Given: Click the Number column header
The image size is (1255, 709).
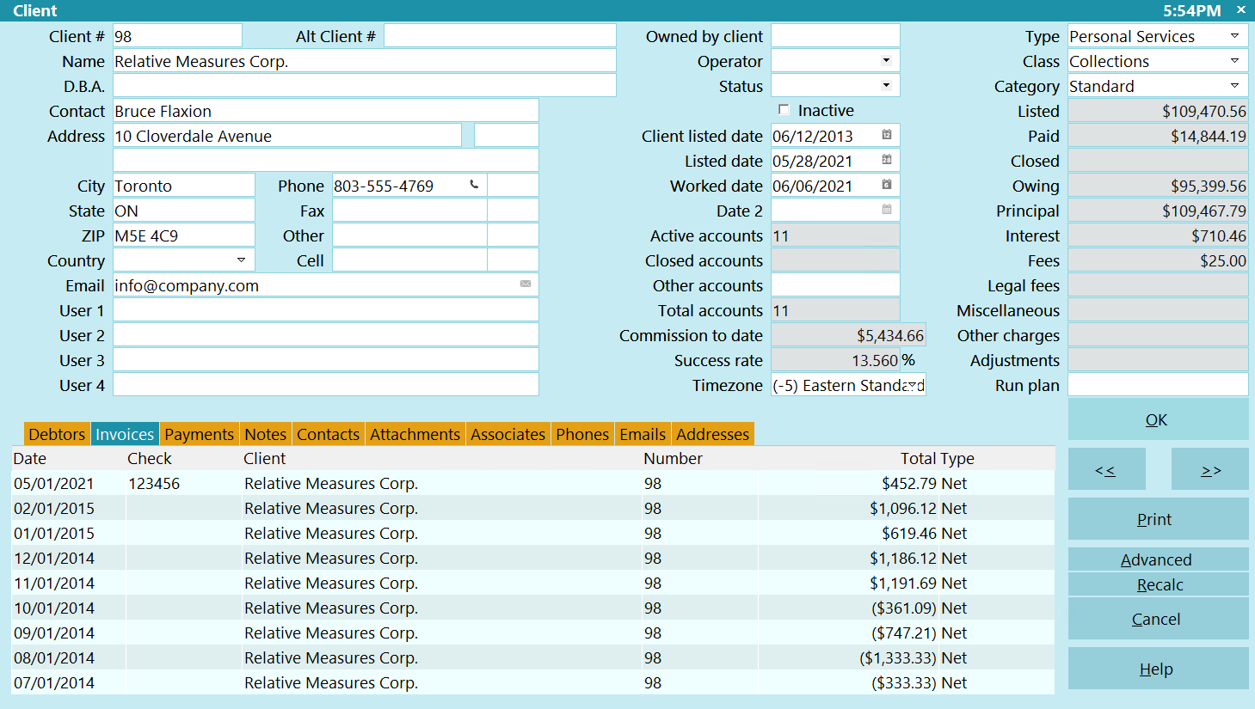Looking at the screenshot, I should (x=673, y=458).
